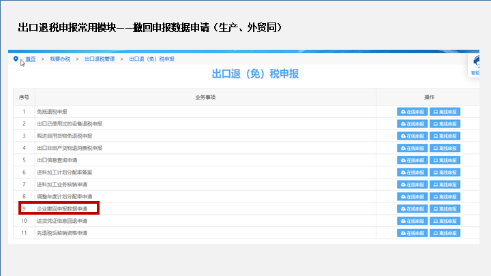The height and width of the screenshot is (276, 491).
Task: Select the 进货凭证信息回退申请 row text
Action: [62, 221]
